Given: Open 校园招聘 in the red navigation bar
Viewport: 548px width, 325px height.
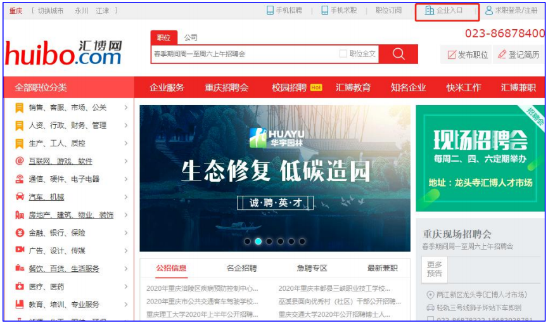Looking at the screenshot, I should [290, 87].
